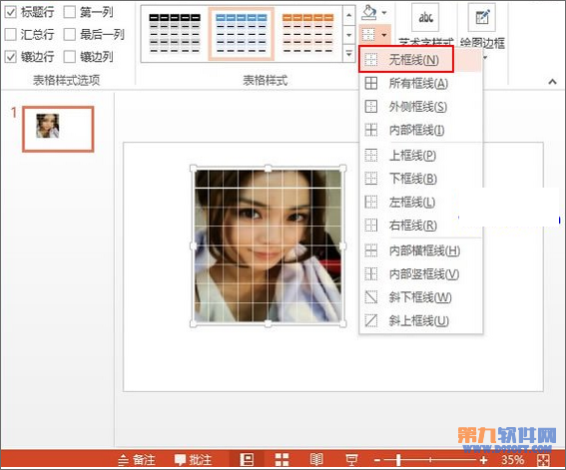
Task: Click the WordArt styles abc icon
Action: [425, 17]
